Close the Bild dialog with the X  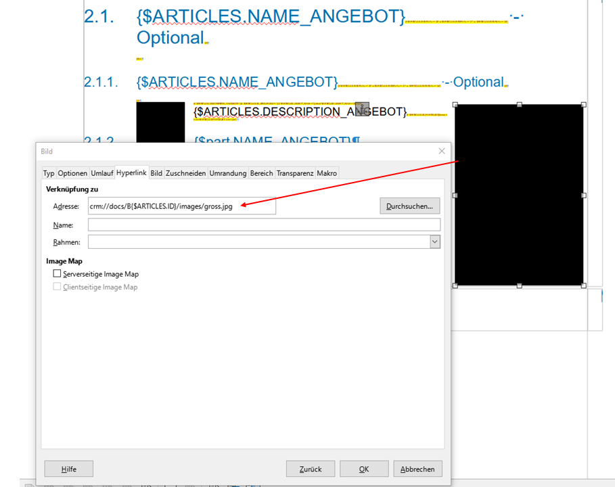tap(442, 152)
